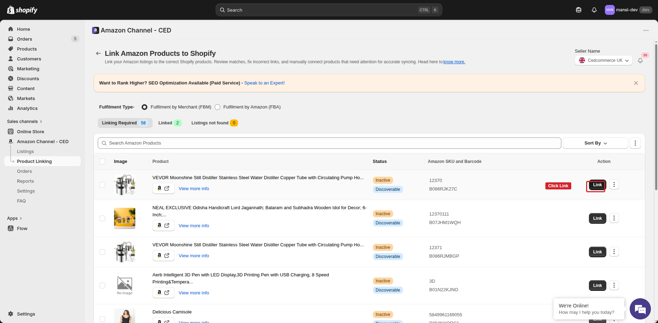
Task: Click Link button for SKU 12370
Action: [597, 185]
